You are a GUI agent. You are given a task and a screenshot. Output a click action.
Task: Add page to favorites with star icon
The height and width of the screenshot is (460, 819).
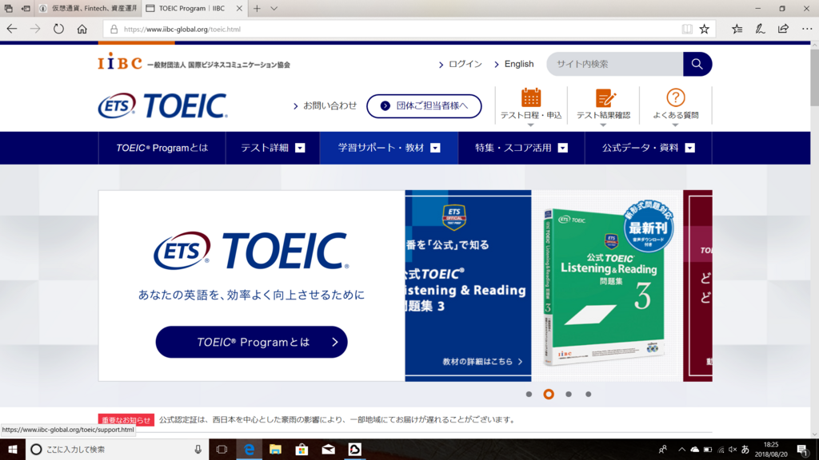click(x=704, y=30)
